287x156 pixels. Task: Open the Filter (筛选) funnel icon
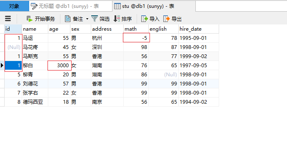click(95, 19)
